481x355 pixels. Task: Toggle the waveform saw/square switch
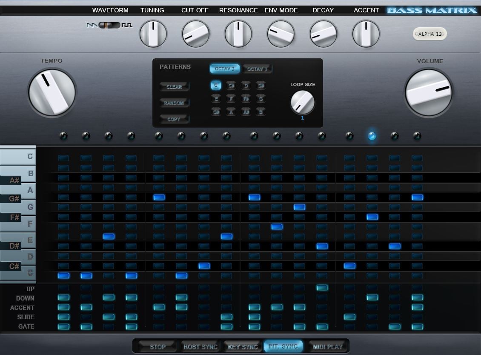109,26
